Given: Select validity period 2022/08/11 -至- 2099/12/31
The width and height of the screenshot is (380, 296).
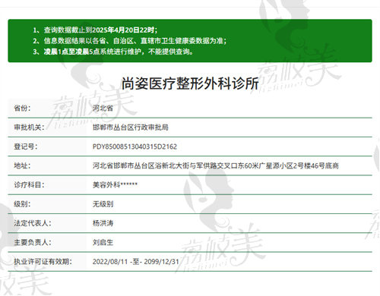Looking at the screenshot, I should tap(136, 262).
